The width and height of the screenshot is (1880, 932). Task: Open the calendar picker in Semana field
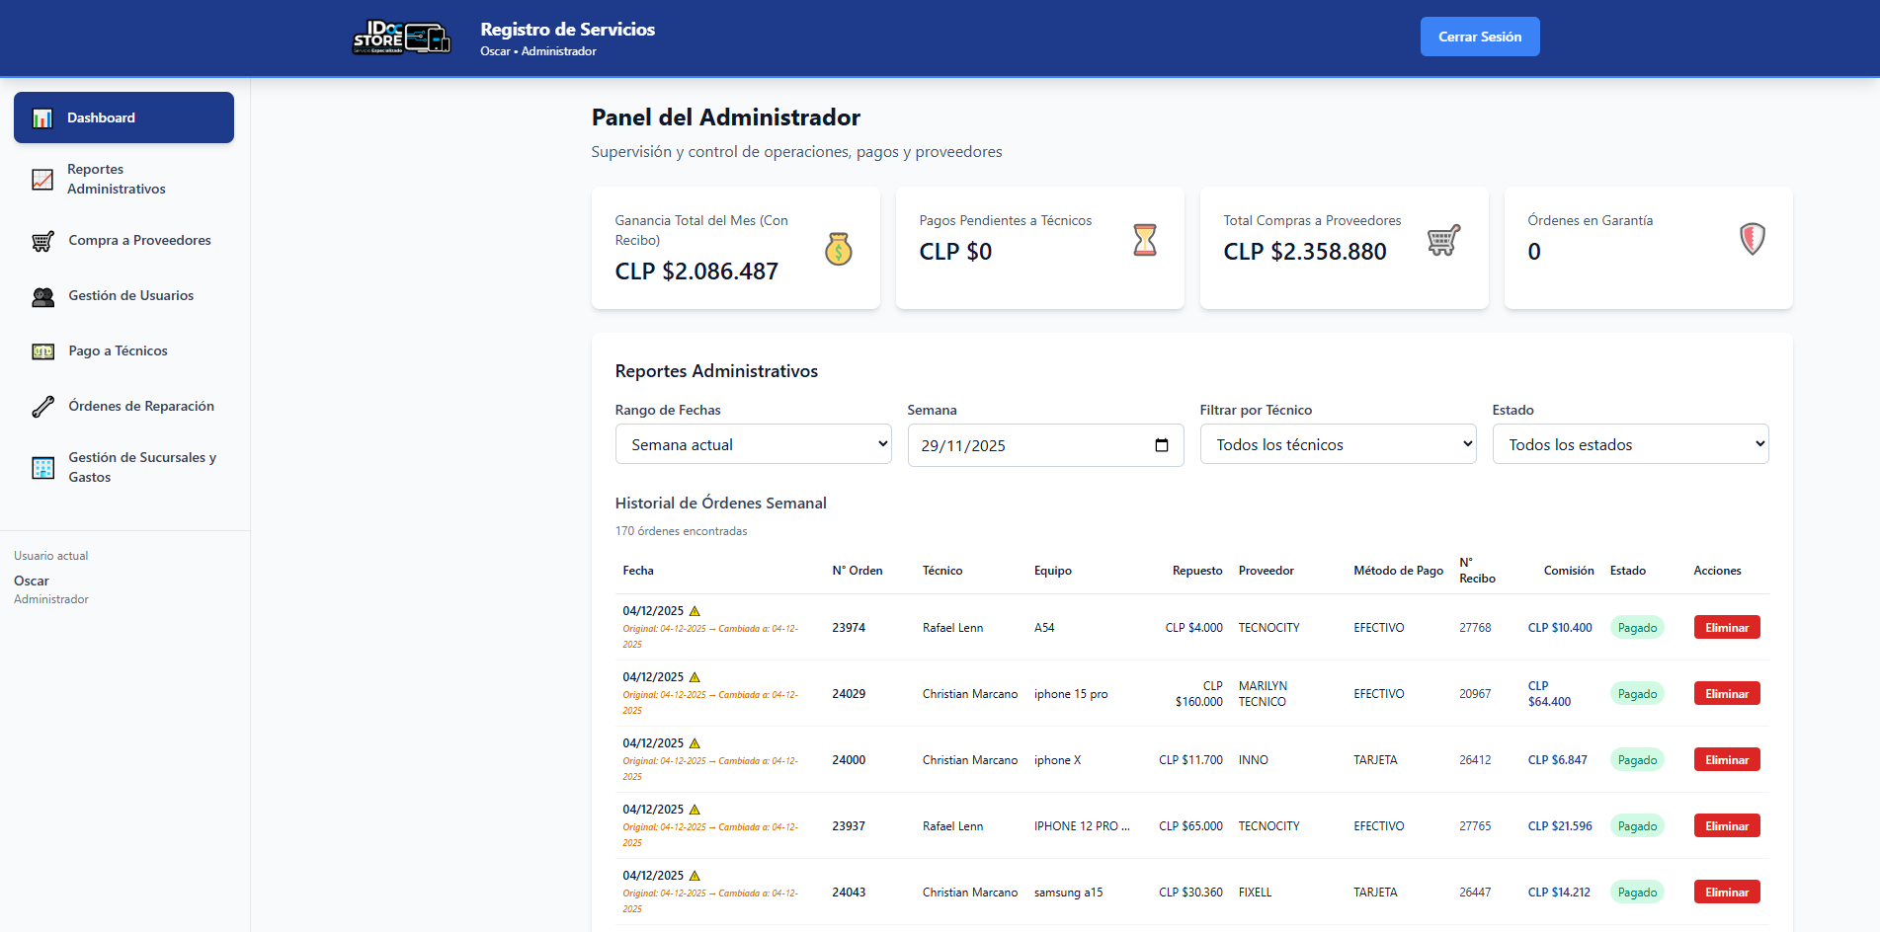[x=1162, y=445]
